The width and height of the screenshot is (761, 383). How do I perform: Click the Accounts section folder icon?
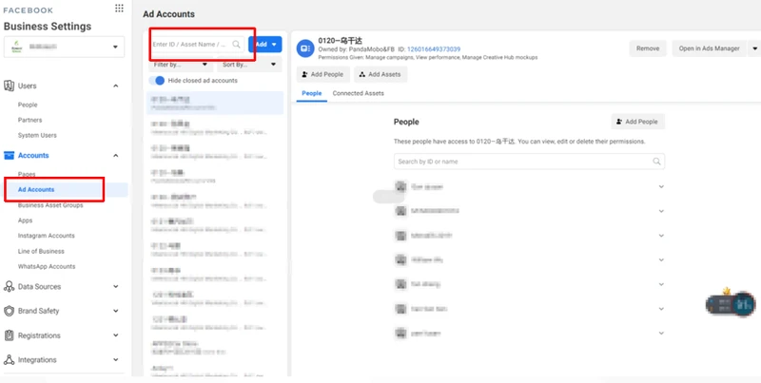pyautogui.click(x=9, y=156)
